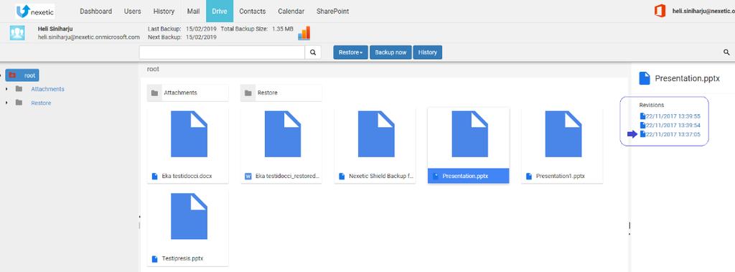Click into the search input field

223,52
